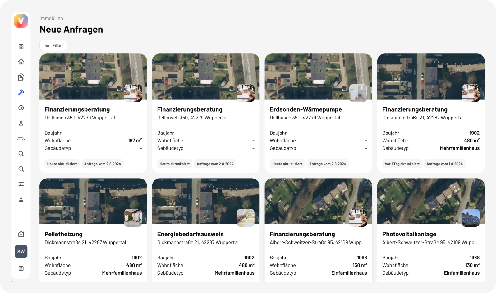Image resolution: width=496 pixels, height=293 pixels.
Task: Click the solar panel thumbnail on Photovoltaikanlage card
Action: [x=471, y=217]
